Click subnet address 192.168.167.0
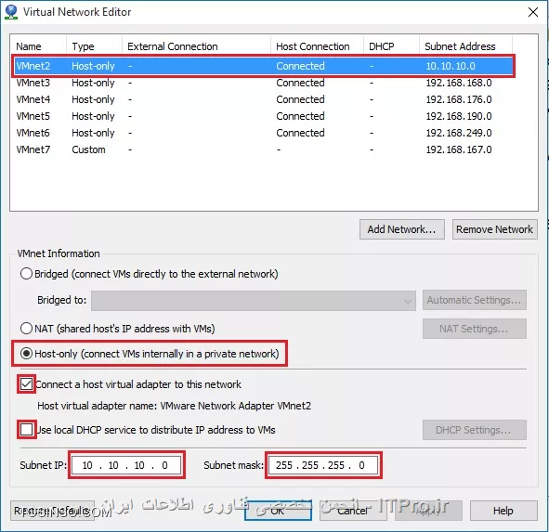The width and height of the screenshot is (549, 532). click(459, 149)
